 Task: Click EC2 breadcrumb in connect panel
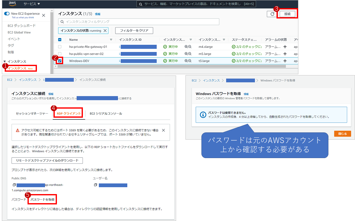point(10,80)
